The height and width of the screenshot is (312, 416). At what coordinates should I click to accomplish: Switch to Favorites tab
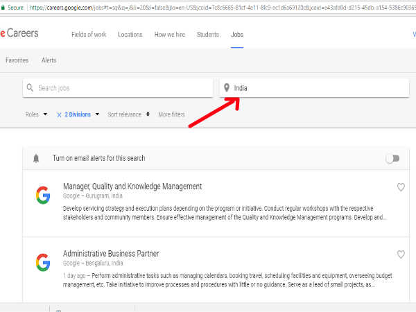coord(17,60)
